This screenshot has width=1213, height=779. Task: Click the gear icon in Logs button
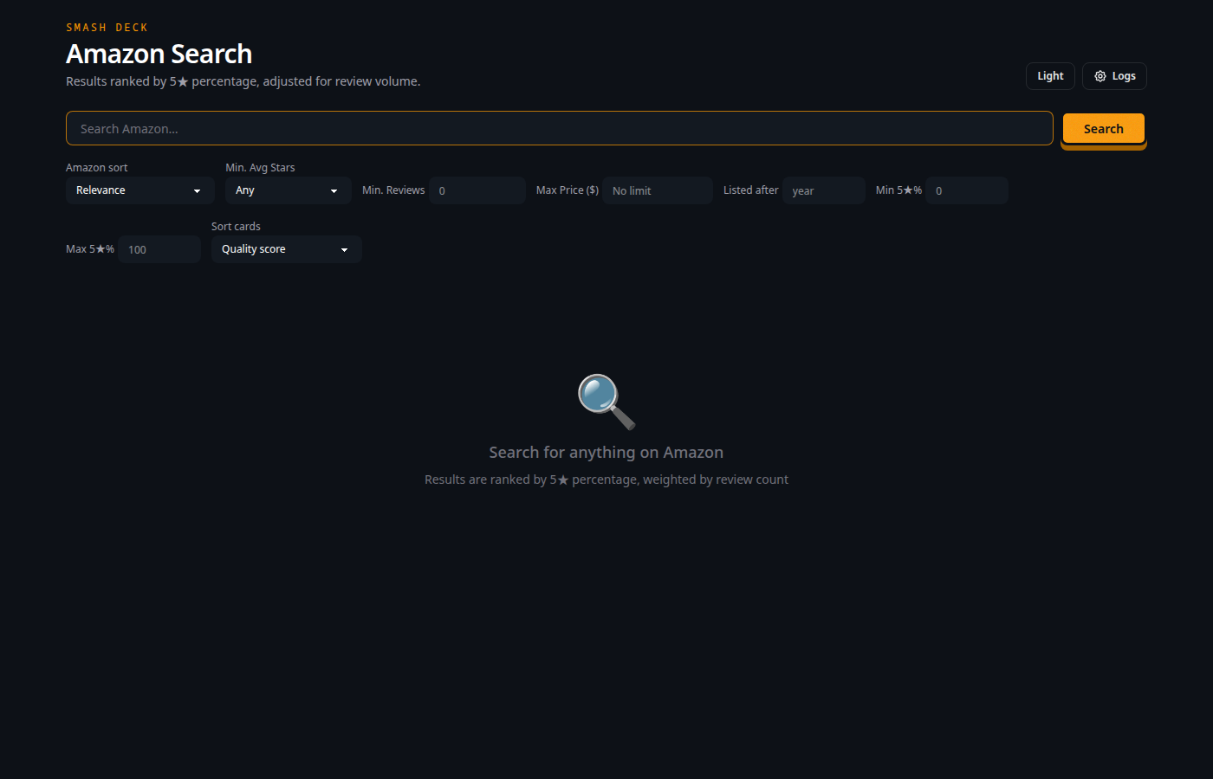[x=1100, y=76]
